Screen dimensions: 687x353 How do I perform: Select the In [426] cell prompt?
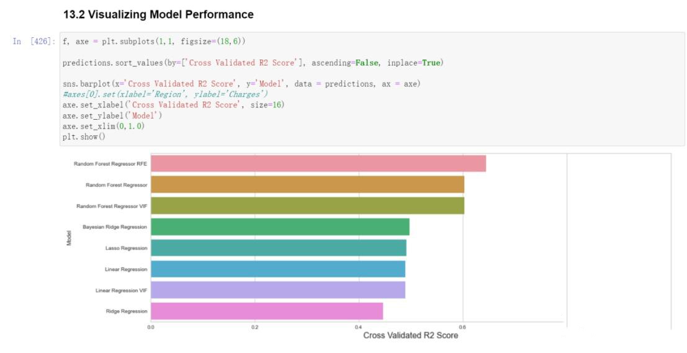point(34,42)
